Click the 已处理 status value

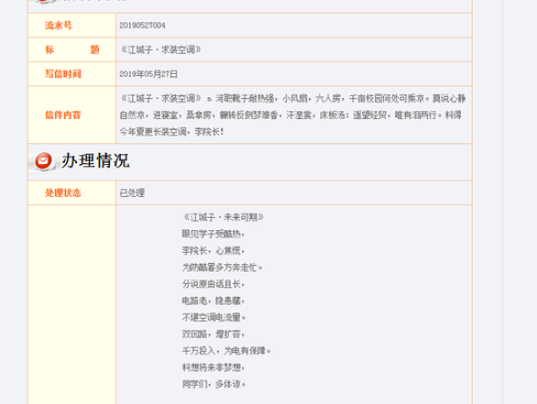(x=132, y=192)
